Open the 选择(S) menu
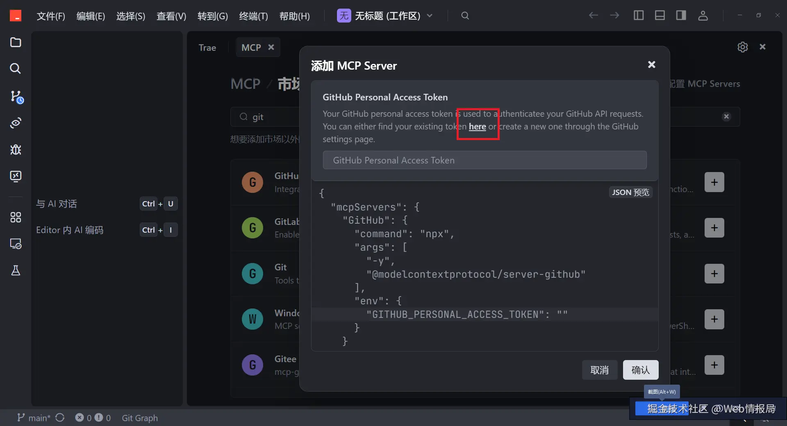The height and width of the screenshot is (426, 787). click(x=131, y=16)
